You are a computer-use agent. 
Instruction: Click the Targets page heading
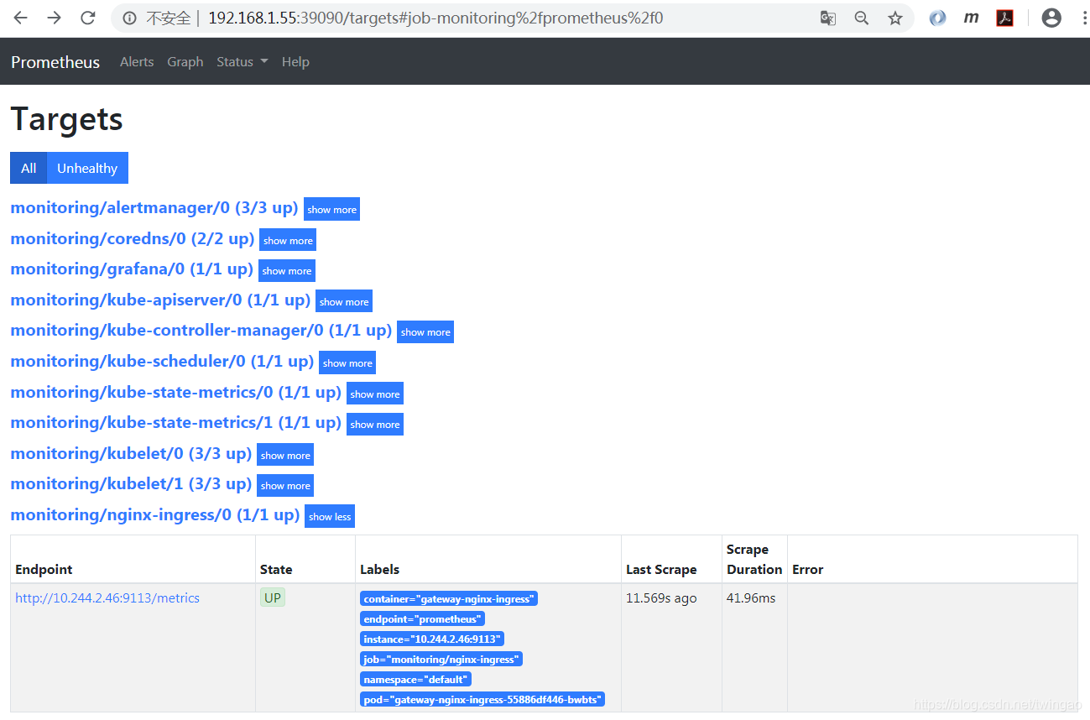tap(67, 119)
